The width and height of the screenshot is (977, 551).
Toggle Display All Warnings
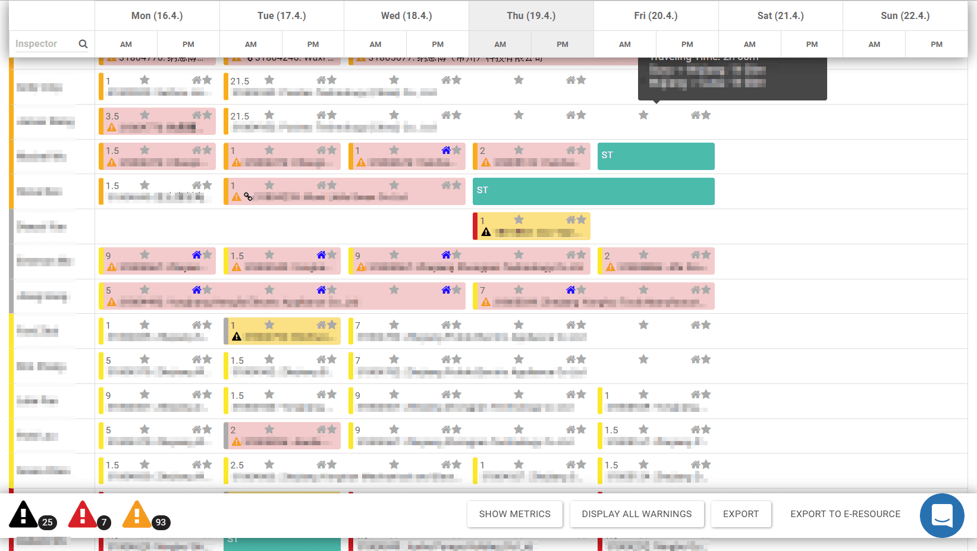[636, 514]
